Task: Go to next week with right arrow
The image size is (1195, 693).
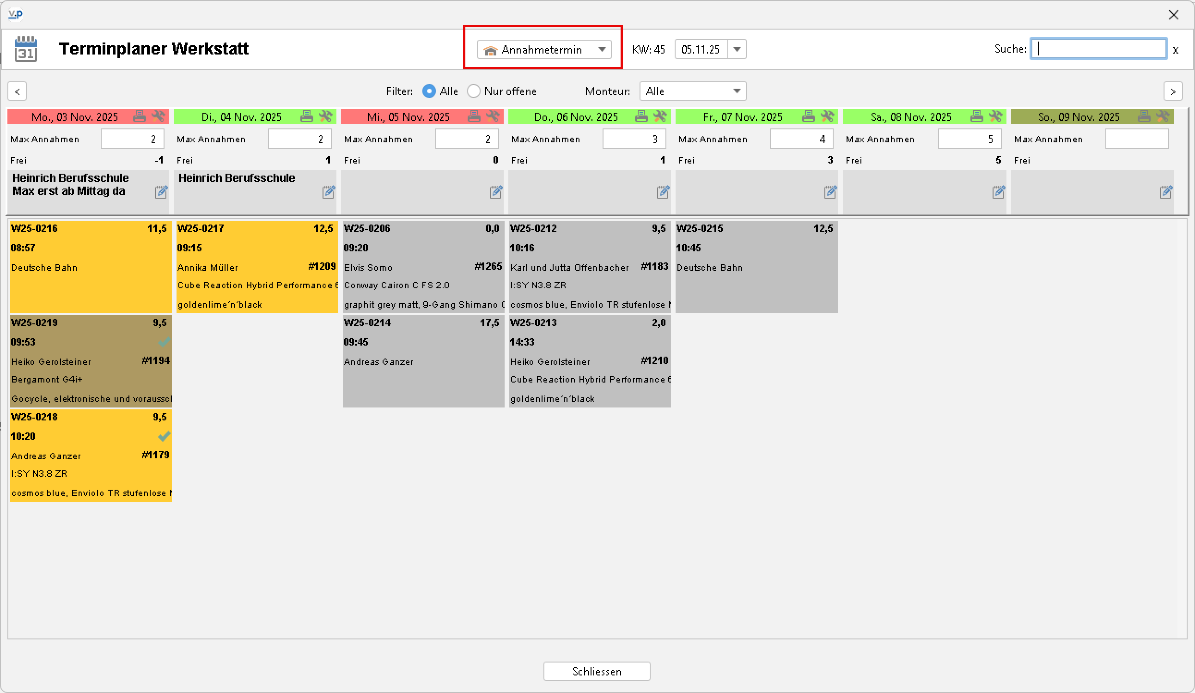Action: (x=1173, y=91)
